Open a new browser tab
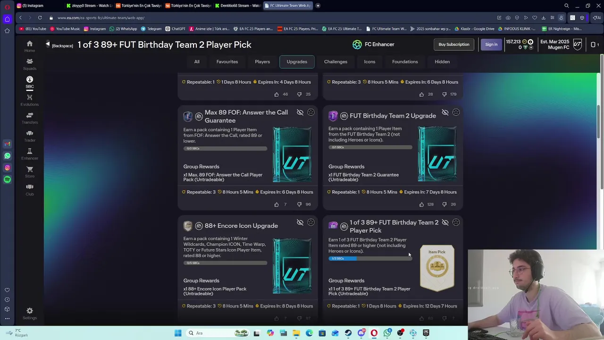This screenshot has height=340, width=604. (318, 6)
